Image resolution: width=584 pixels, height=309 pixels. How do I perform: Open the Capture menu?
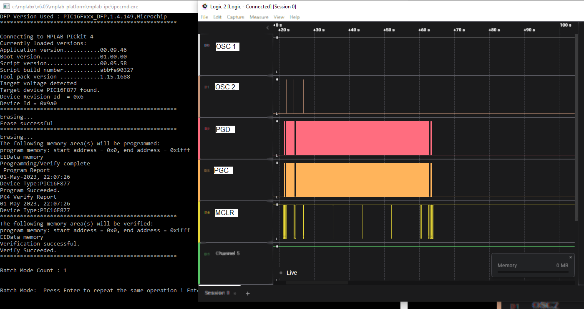[x=235, y=17]
